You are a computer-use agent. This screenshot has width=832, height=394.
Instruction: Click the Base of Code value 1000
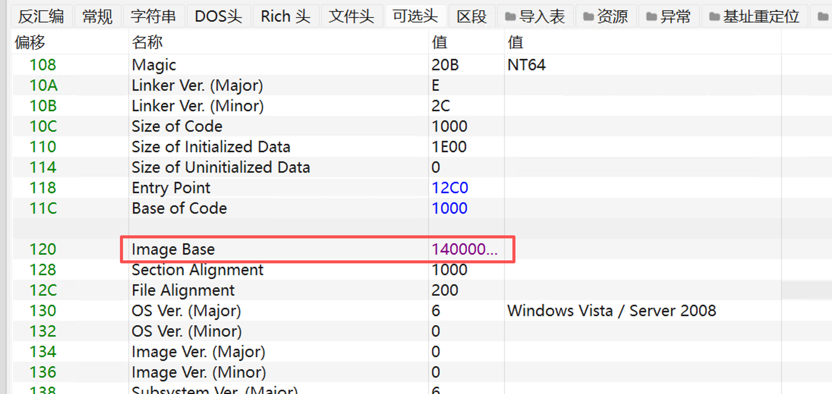click(x=449, y=208)
